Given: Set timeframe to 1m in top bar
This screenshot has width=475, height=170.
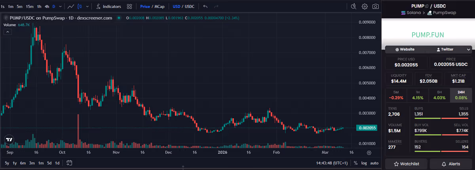Looking at the screenshot, I should tap(11, 6).
